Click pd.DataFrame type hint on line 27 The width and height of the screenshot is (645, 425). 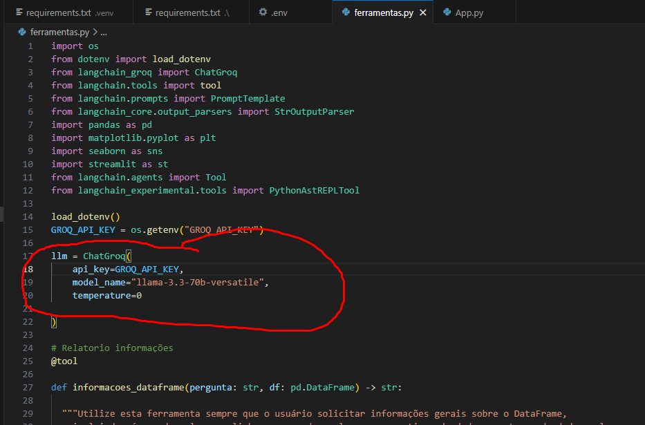coord(322,388)
